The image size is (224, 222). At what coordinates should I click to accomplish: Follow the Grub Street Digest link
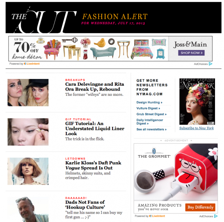point(152,114)
